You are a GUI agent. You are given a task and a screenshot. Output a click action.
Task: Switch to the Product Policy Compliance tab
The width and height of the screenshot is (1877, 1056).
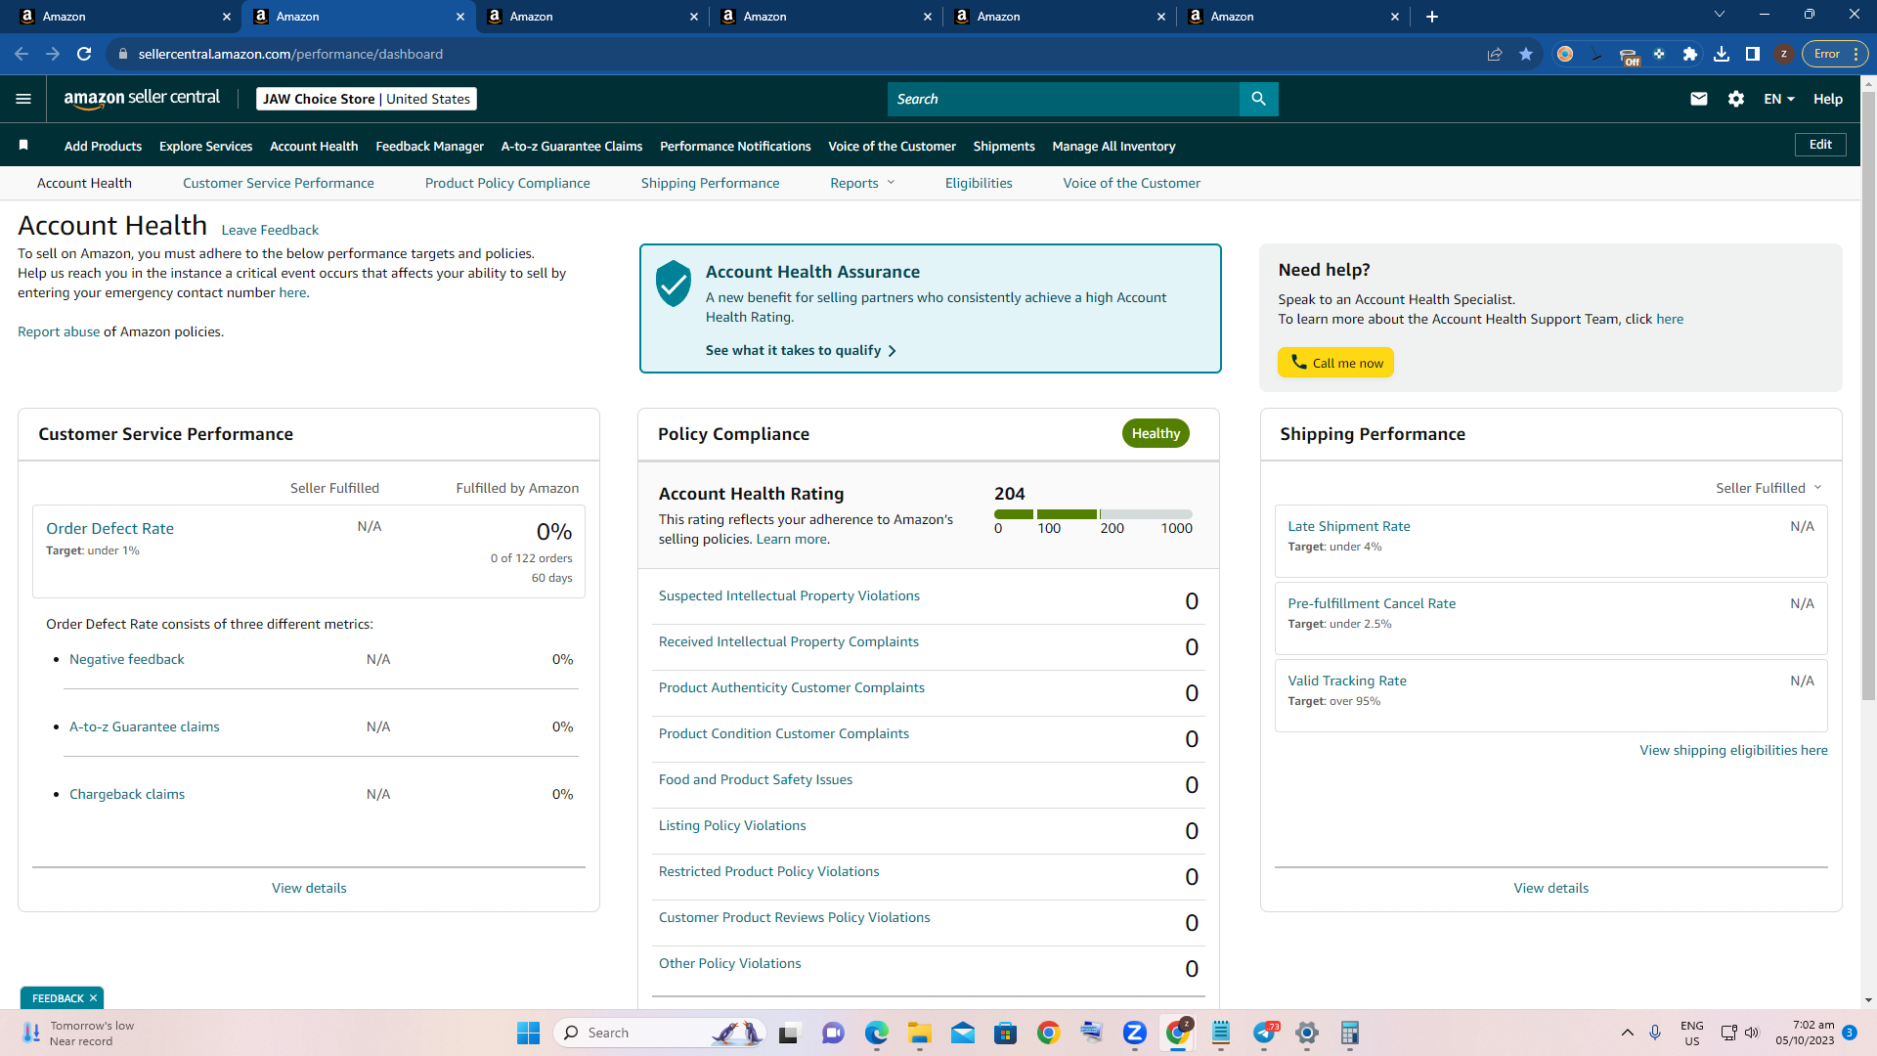[507, 183]
